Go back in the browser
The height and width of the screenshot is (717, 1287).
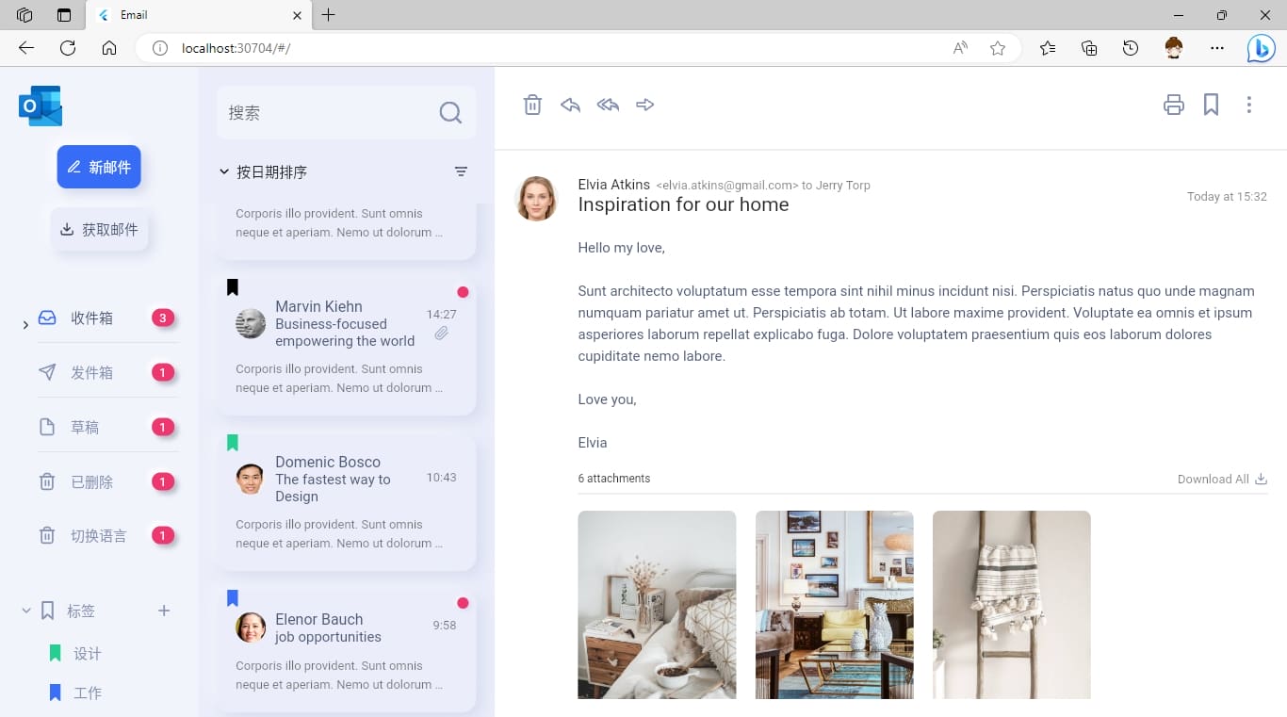pos(26,48)
